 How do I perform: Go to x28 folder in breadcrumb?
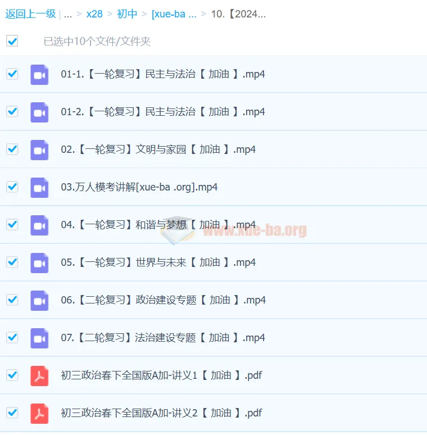click(x=94, y=14)
